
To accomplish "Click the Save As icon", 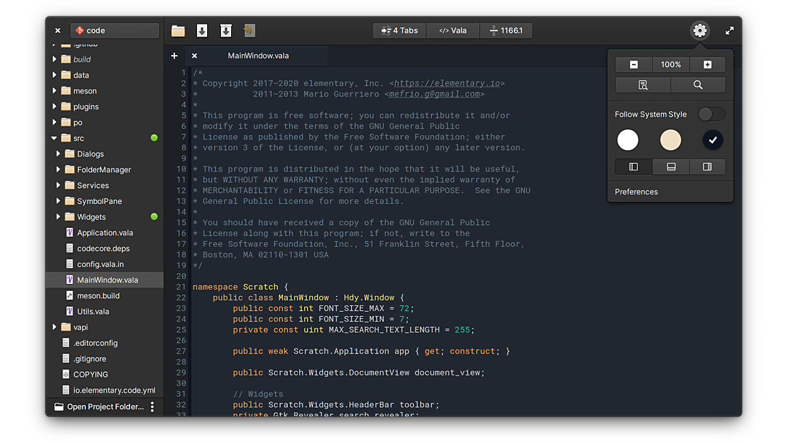I will pos(225,30).
